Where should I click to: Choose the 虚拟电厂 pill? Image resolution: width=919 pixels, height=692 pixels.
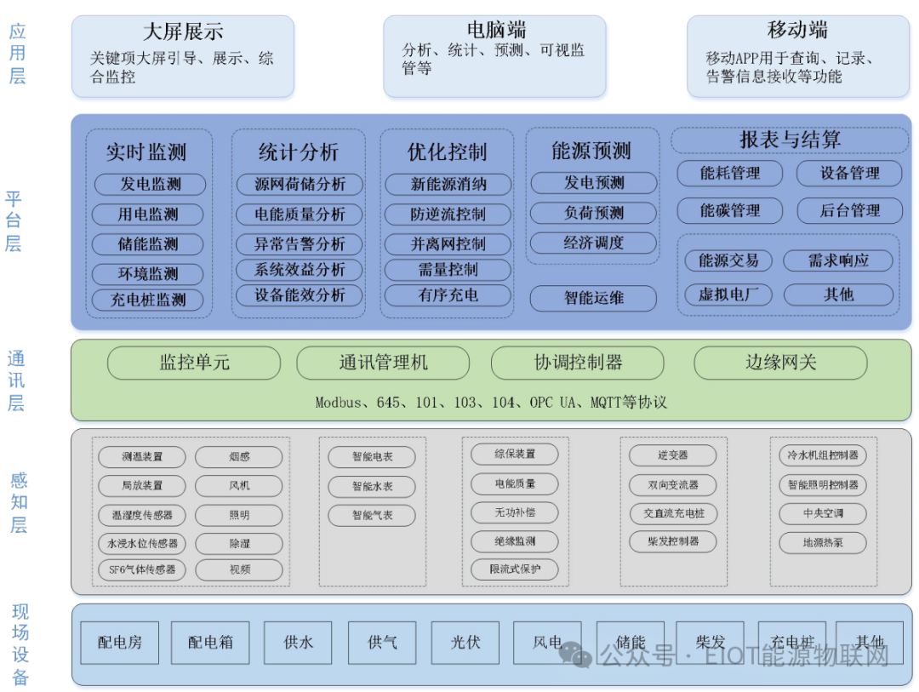pos(728,295)
